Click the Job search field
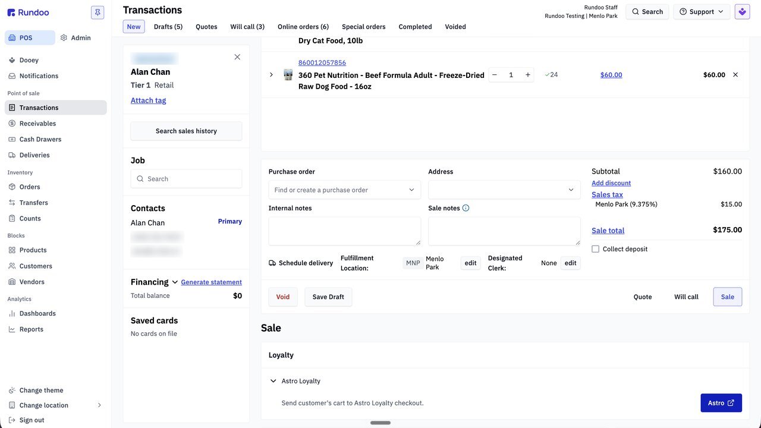This screenshot has height=428, width=761. pyautogui.click(x=186, y=179)
